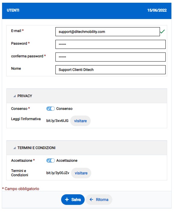
Task: Focus the Password input field
Action: (111, 44)
